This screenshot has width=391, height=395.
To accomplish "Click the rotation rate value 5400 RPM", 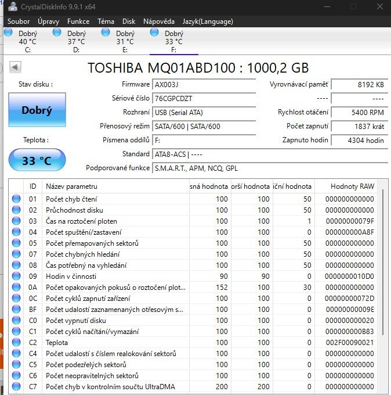I will point(359,112).
